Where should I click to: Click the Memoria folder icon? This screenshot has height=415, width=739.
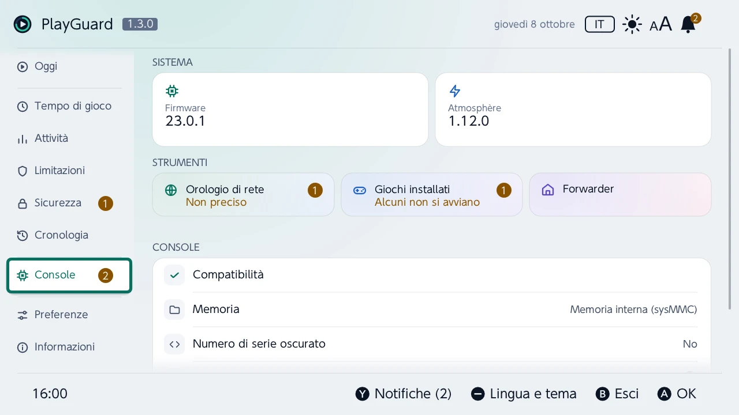point(174,310)
